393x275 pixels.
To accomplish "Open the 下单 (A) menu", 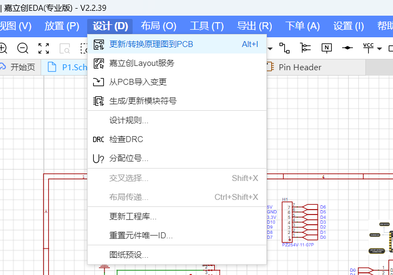I will 303,26.
